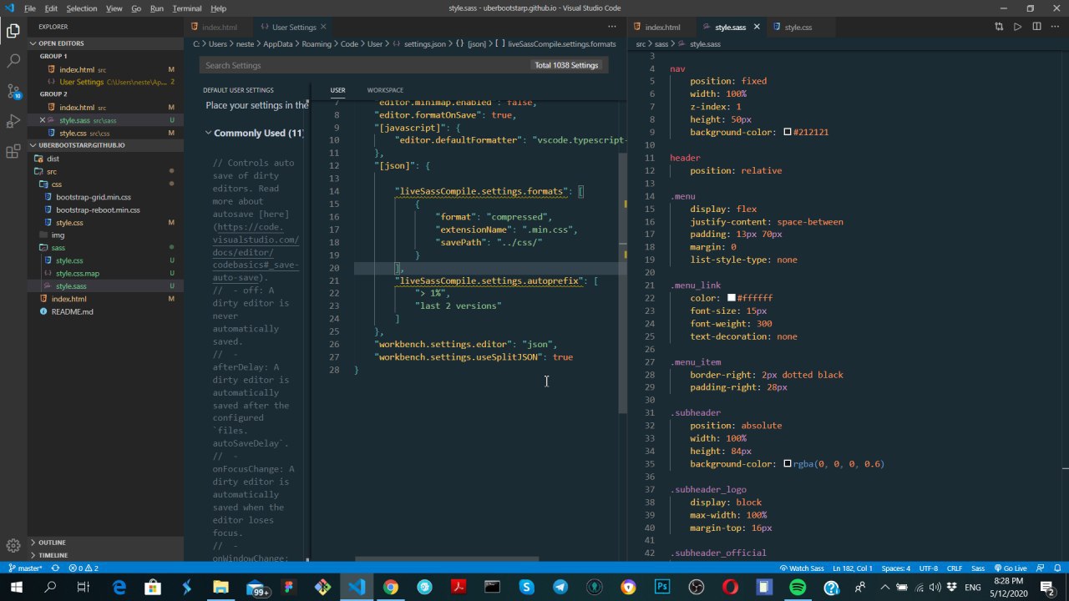
Task: Open bootstrap-grid.min.css in explorer
Action: click(x=94, y=197)
